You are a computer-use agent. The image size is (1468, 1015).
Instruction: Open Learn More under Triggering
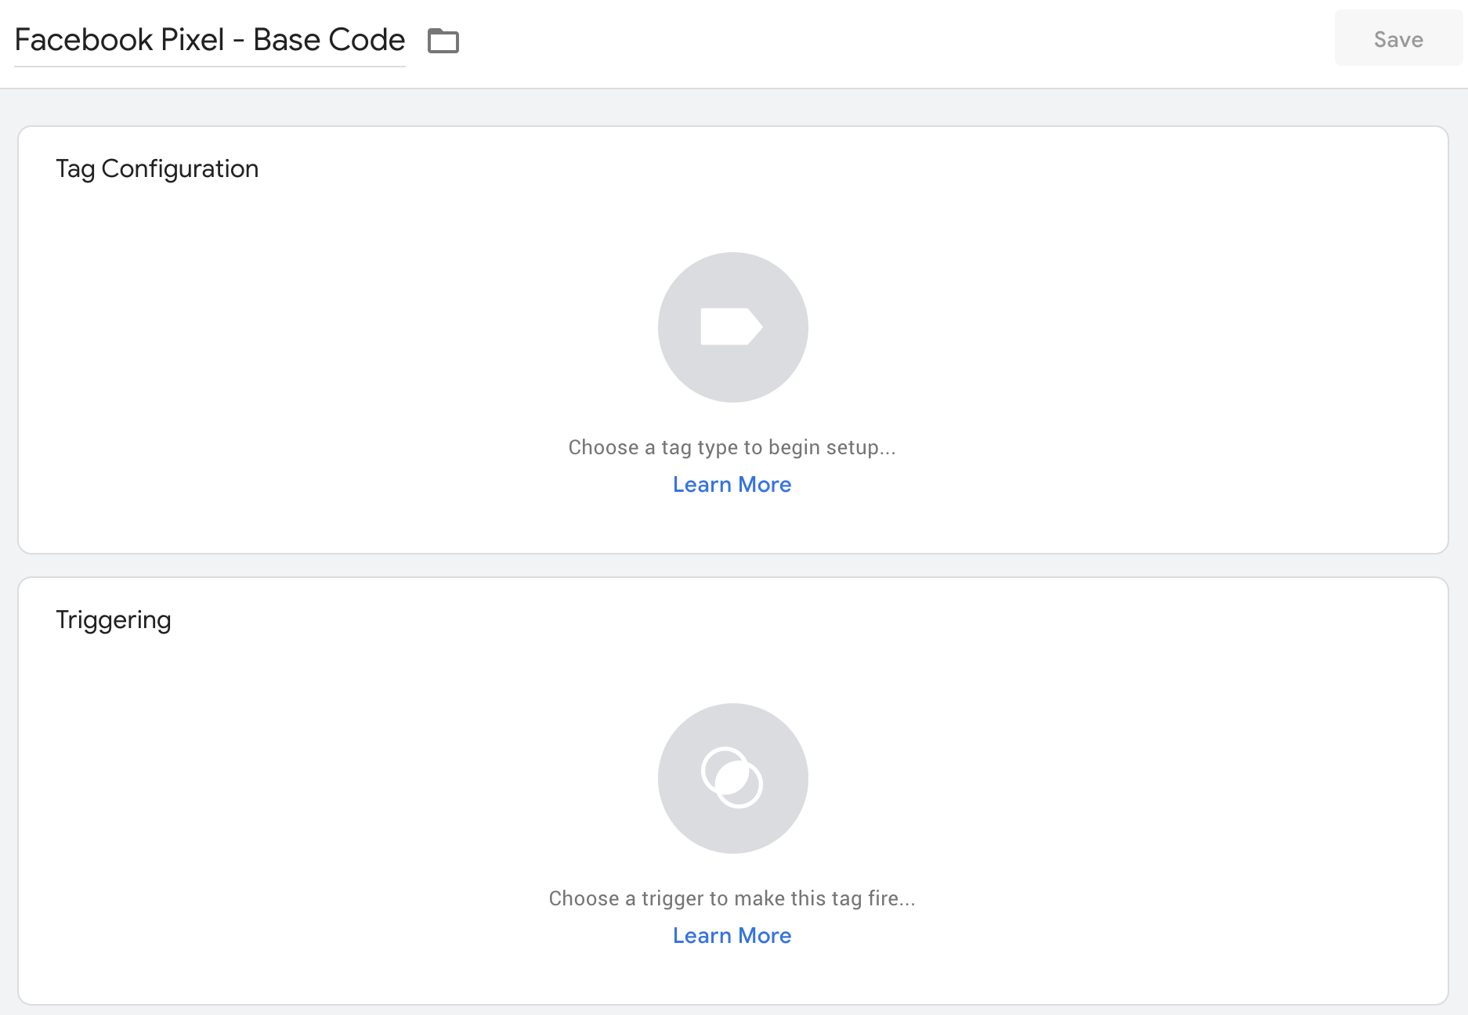(x=732, y=935)
